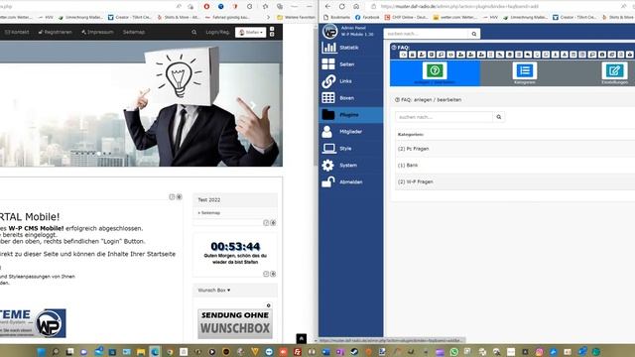Click the FAQ search input field

(x=444, y=117)
